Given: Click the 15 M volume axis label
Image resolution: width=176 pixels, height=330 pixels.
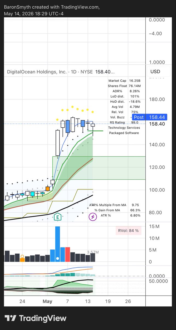Looking at the screenshot, I should (x=154, y=227).
